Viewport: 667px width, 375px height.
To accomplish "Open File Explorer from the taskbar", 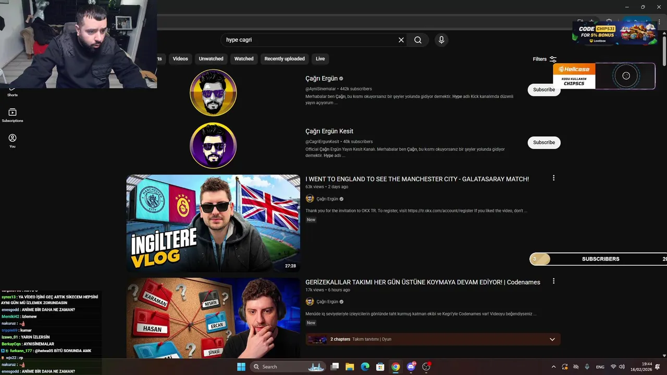I will tap(350, 367).
